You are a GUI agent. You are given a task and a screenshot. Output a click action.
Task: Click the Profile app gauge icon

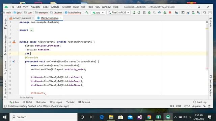pos(160,13)
